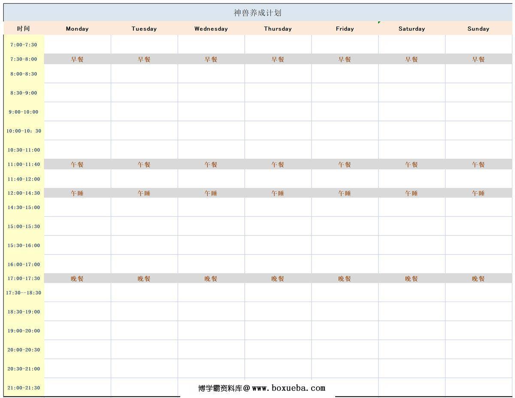Click the 17:00-17:30 time cell
515x398 pixels.
click(x=24, y=278)
